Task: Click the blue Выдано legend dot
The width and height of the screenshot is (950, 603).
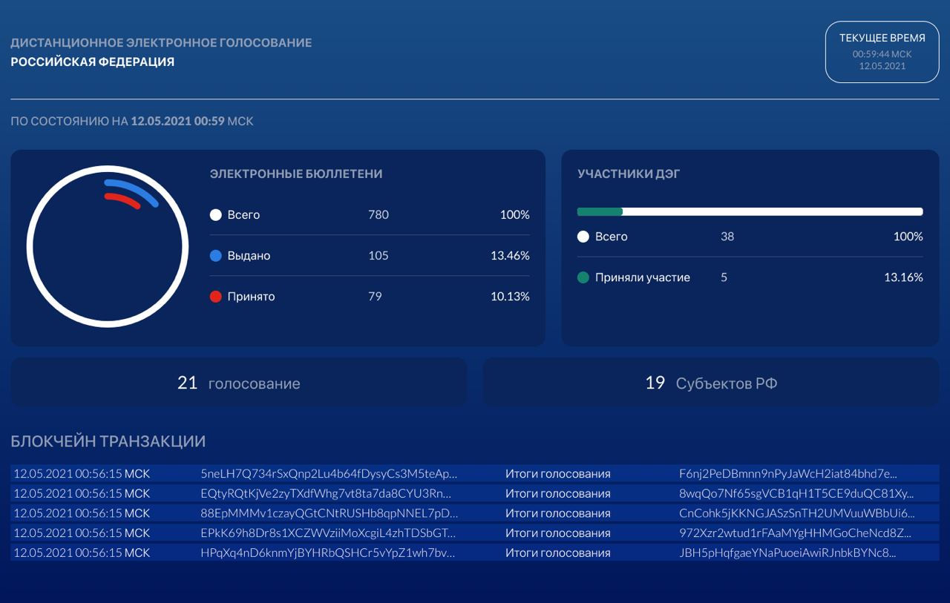Action: tap(216, 256)
